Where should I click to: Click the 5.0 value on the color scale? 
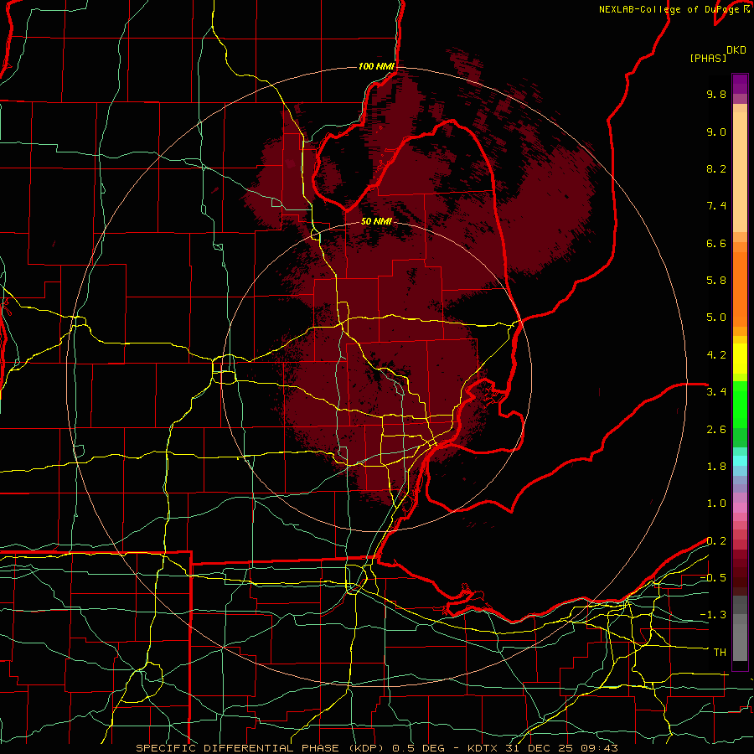tap(716, 318)
